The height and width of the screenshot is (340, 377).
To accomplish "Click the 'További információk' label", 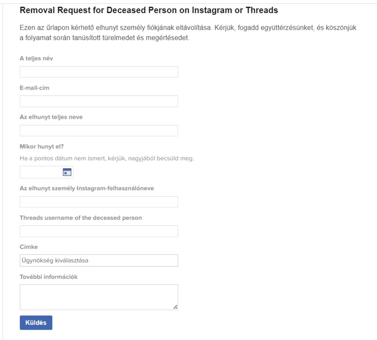I will point(48,277).
